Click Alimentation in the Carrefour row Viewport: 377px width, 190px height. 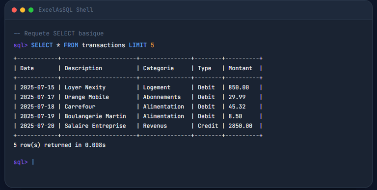[163, 107]
